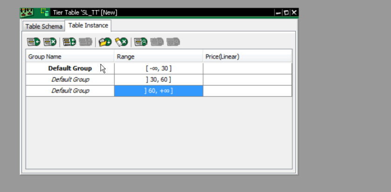Click the Group Name column header

pyautogui.click(x=70, y=56)
